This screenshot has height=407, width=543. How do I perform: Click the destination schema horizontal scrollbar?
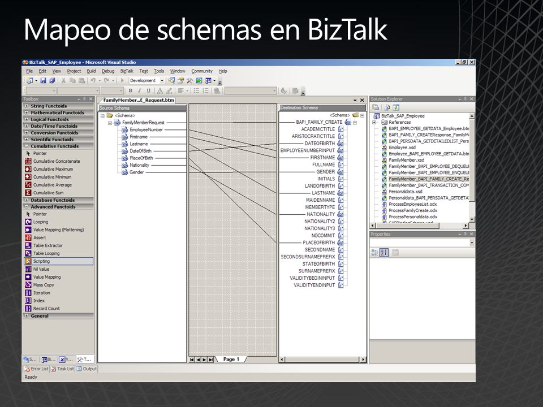pos(322,360)
